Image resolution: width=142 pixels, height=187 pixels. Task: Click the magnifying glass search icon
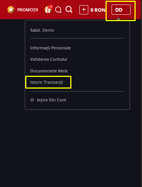tap(69, 9)
